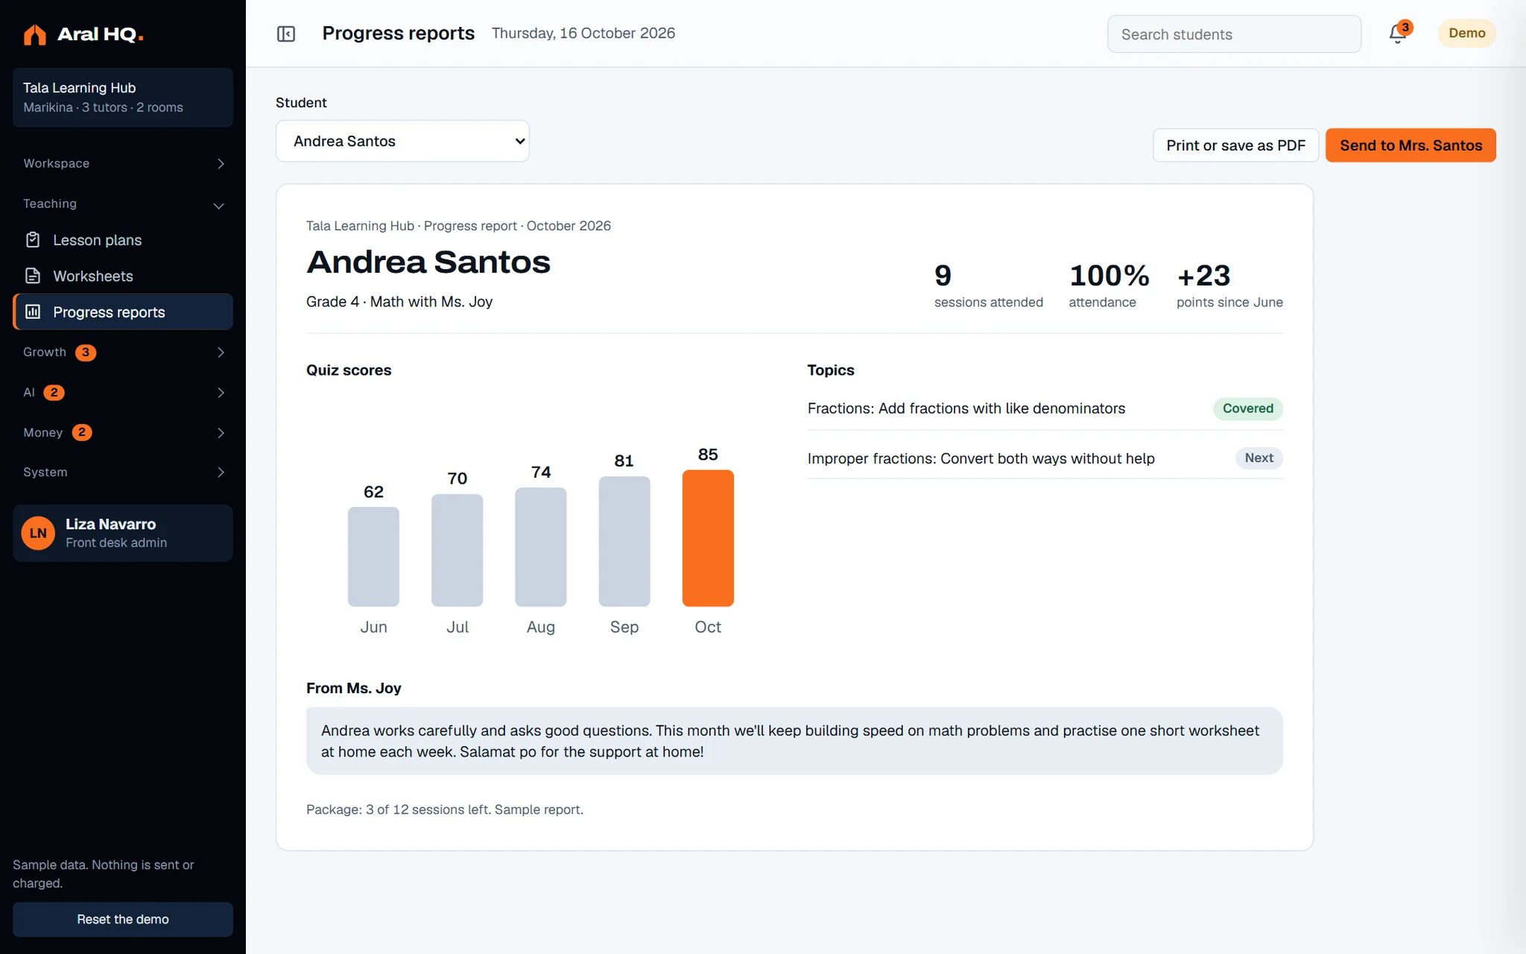
Task: Click 'Thursday, 16 October 2026' date text
Action: (583, 34)
